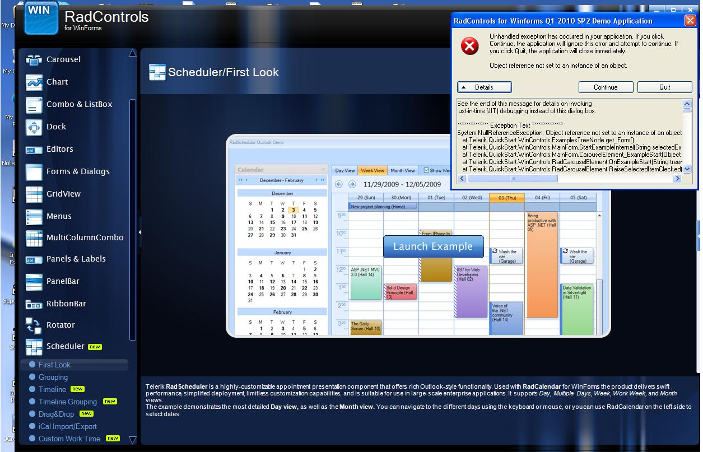
Task: Open the GridView category icon
Action: click(34, 194)
